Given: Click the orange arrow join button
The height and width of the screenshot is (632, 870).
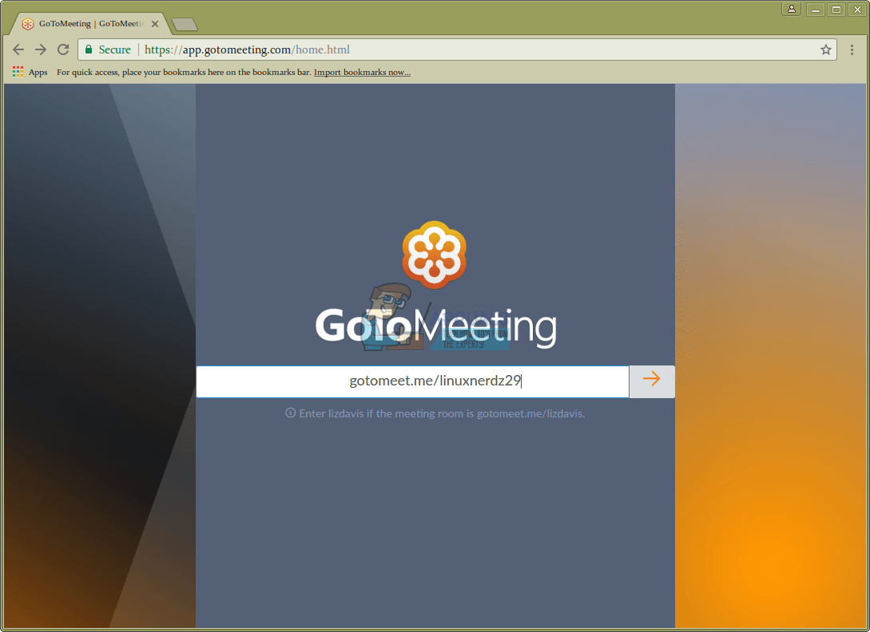Looking at the screenshot, I should (x=651, y=381).
